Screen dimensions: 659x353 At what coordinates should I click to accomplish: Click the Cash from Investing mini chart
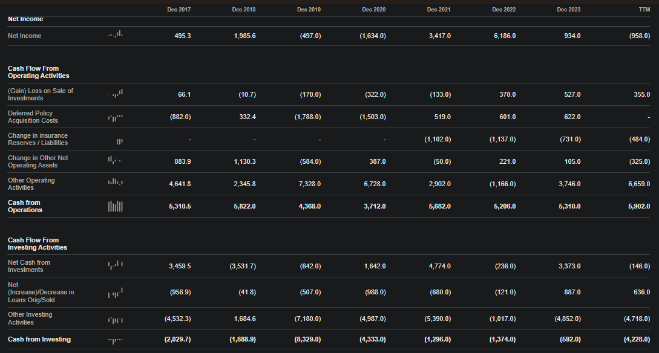coord(116,339)
